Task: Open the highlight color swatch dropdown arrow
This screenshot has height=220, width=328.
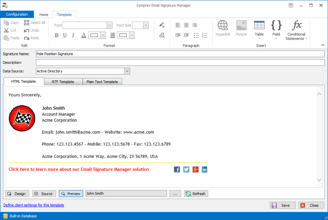Action: click(x=132, y=35)
